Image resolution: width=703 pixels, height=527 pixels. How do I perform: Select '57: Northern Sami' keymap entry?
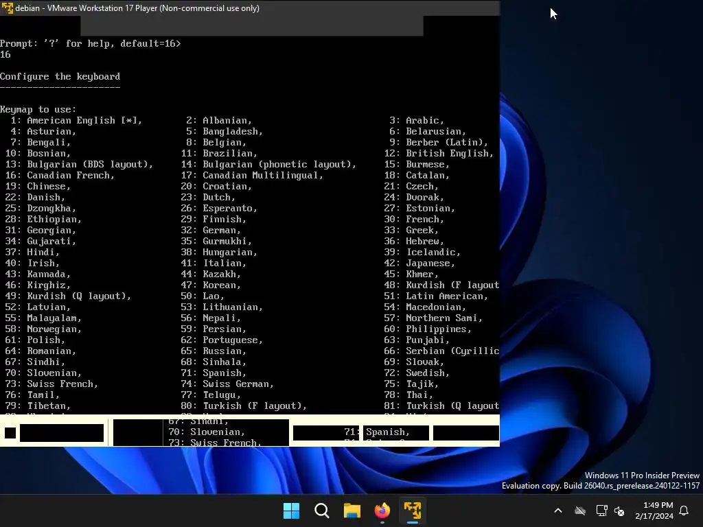(x=433, y=318)
